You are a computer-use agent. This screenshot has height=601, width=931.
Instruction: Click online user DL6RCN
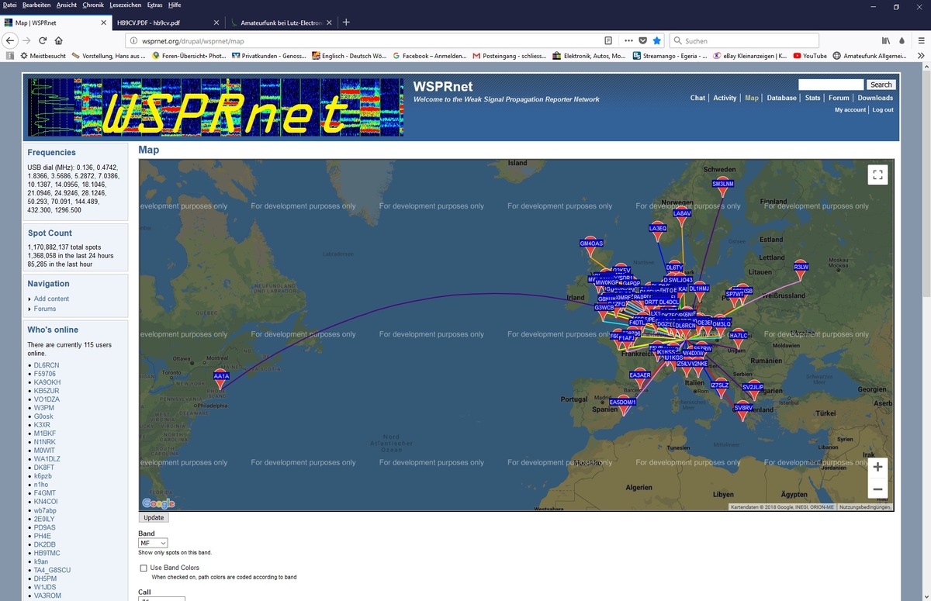(47, 365)
